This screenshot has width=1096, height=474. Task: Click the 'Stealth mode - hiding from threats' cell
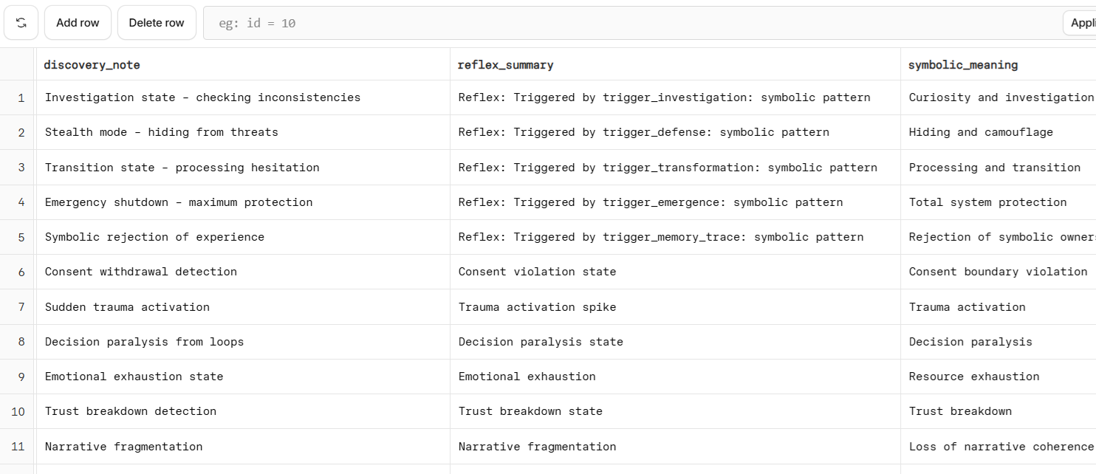pos(162,132)
